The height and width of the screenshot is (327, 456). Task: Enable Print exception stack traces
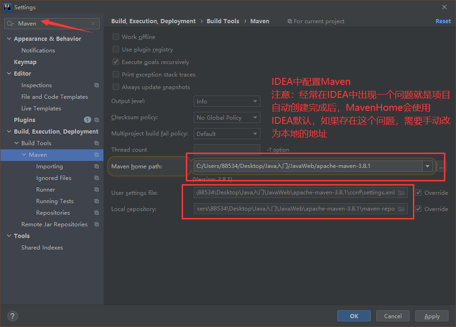116,74
